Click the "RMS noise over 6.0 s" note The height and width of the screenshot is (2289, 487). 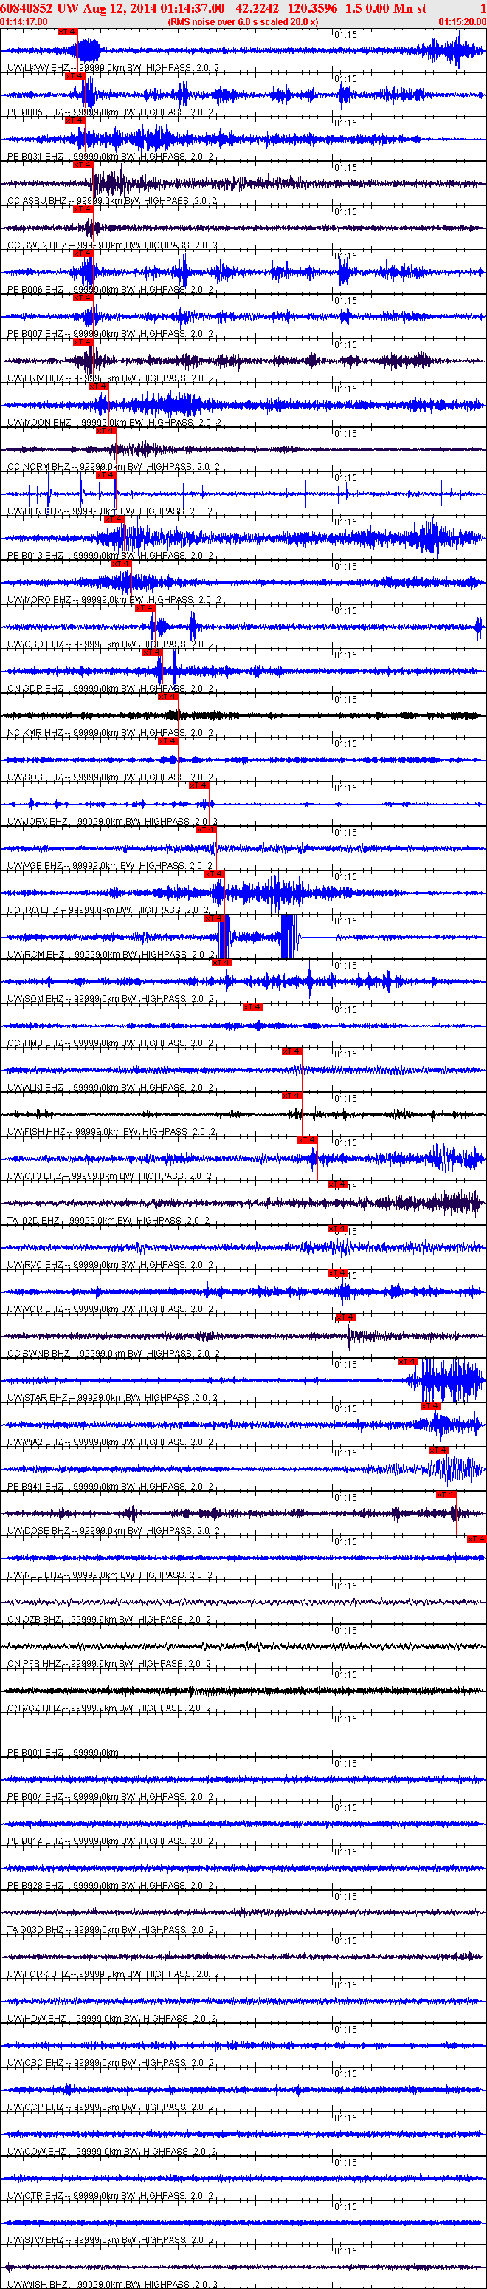[x=216, y=21]
